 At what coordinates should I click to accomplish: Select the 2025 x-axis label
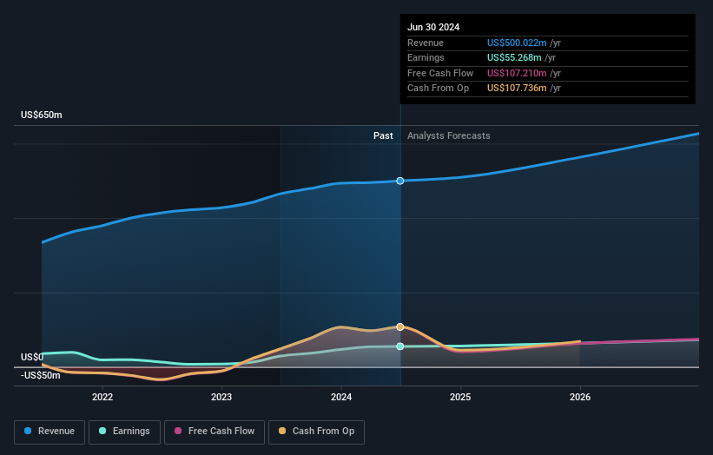[x=460, y=397]
